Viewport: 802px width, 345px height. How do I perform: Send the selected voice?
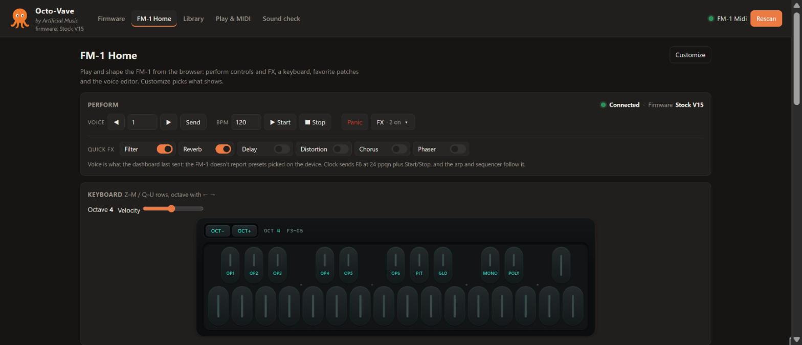193,122
